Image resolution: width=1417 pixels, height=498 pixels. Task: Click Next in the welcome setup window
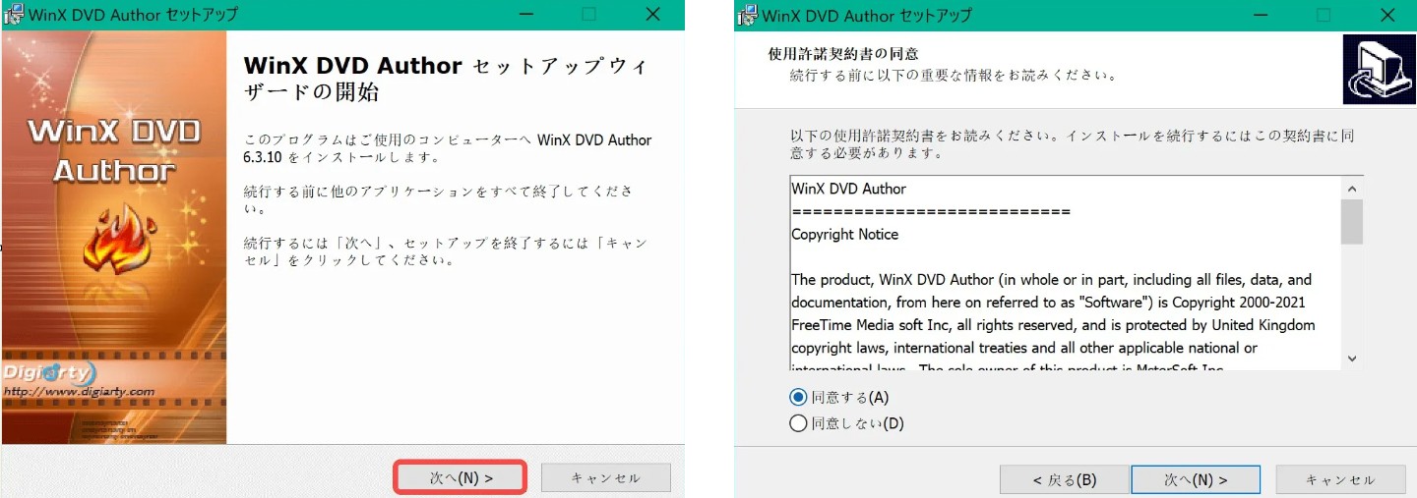461,477
